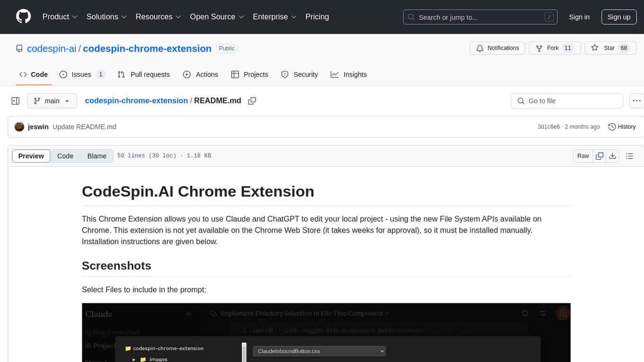Image resolution: width=644 pixels, height=362 pixels.
Task: Open the jeswin avatar
Action: pyautogui.click(x=19, y=127)
